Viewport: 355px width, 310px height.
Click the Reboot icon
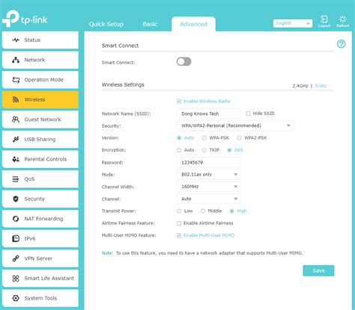pos(342,21)
